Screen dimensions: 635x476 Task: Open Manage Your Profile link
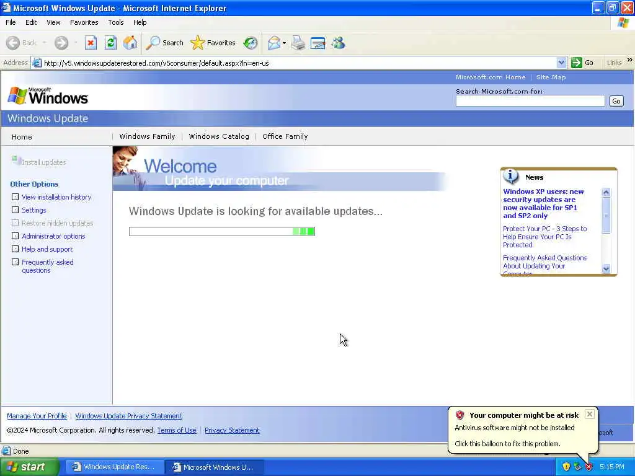pyautogui.click(x=37, y=416)
